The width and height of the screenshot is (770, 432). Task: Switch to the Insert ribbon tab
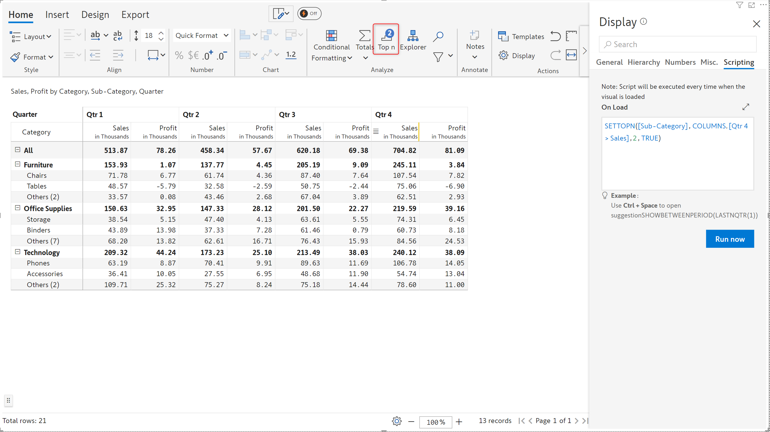(57, 15)
